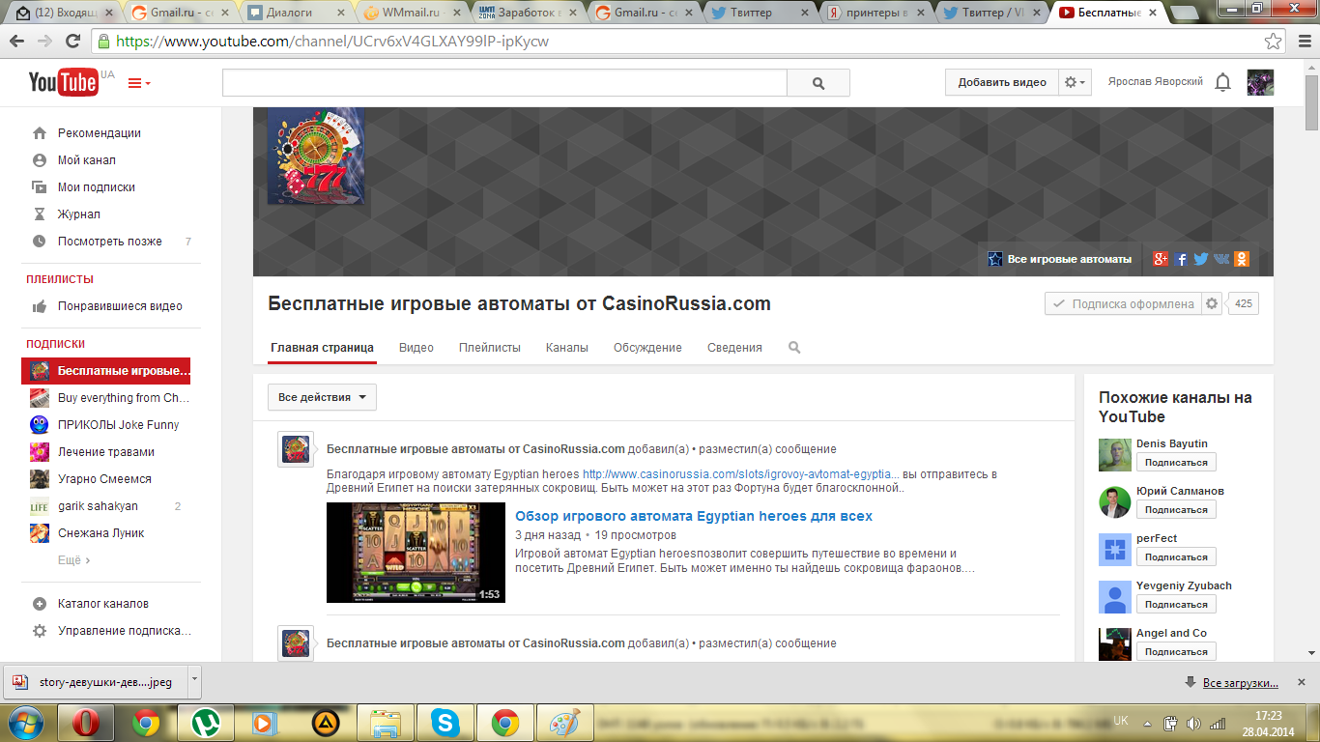1320x742 pixels.
Task: Subscribe to Denis Bayutin
Action: 1176,462
